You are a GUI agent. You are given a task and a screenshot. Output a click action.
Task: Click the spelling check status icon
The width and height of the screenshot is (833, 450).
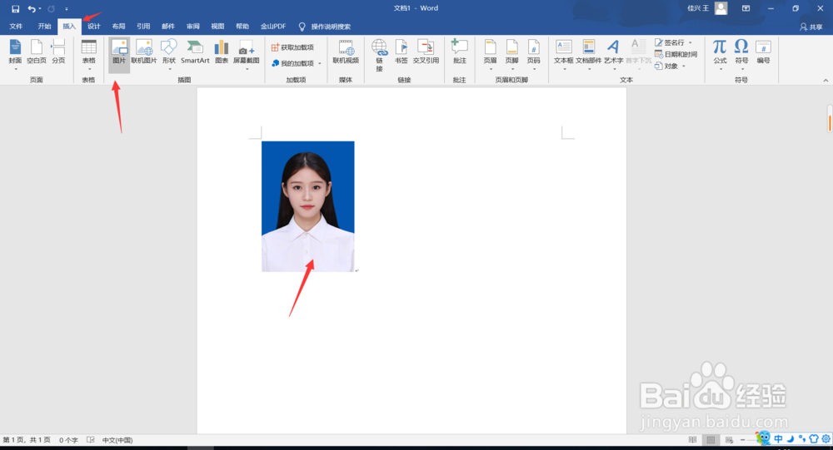91,440
